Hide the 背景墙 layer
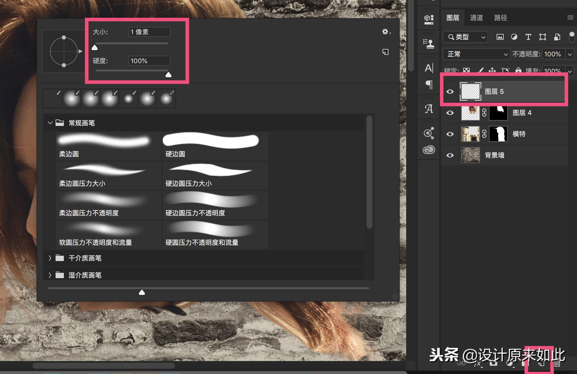577x374 pixels. tap(450, 155)
